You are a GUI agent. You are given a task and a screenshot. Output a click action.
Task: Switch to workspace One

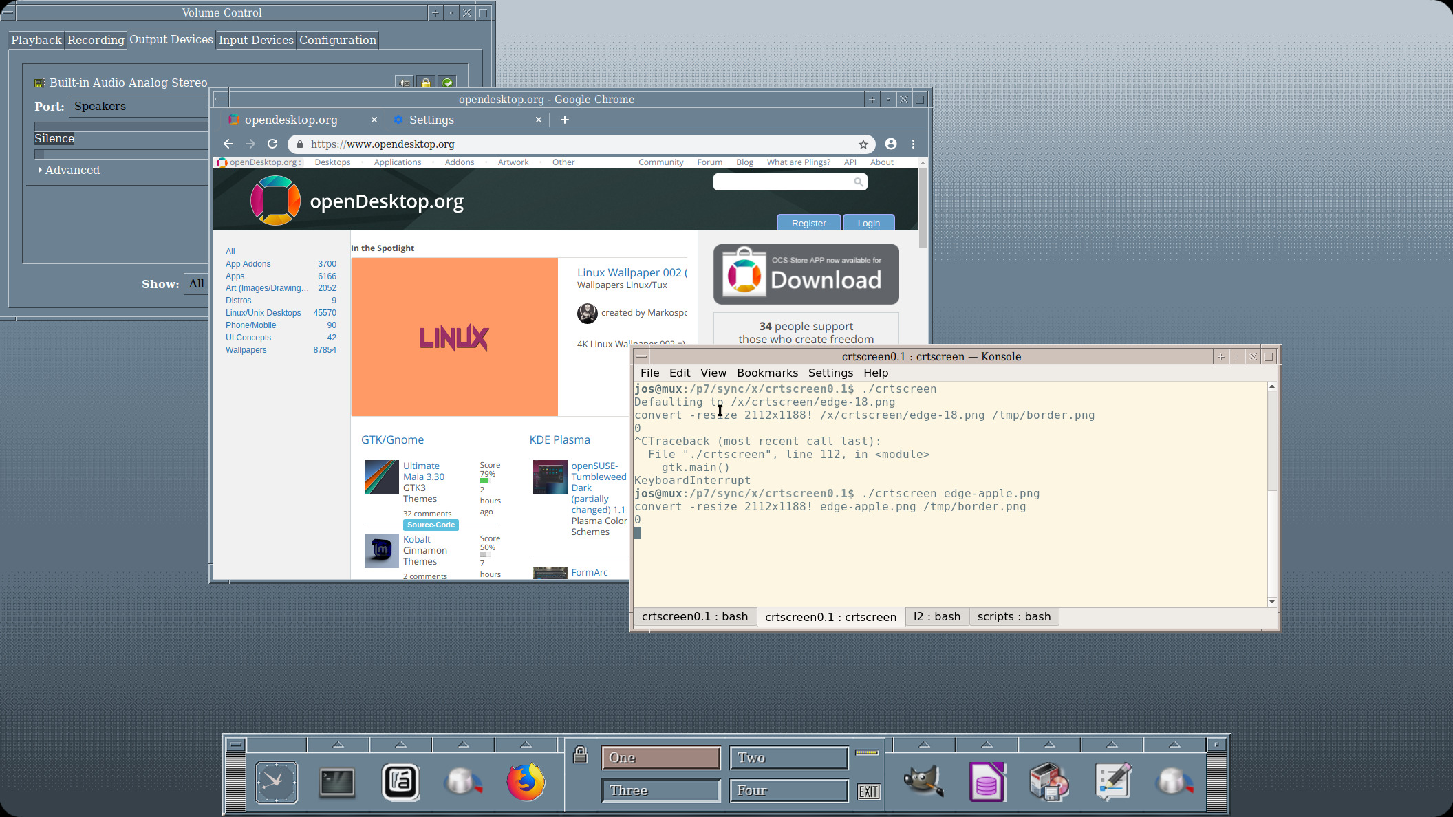(660, 758)
